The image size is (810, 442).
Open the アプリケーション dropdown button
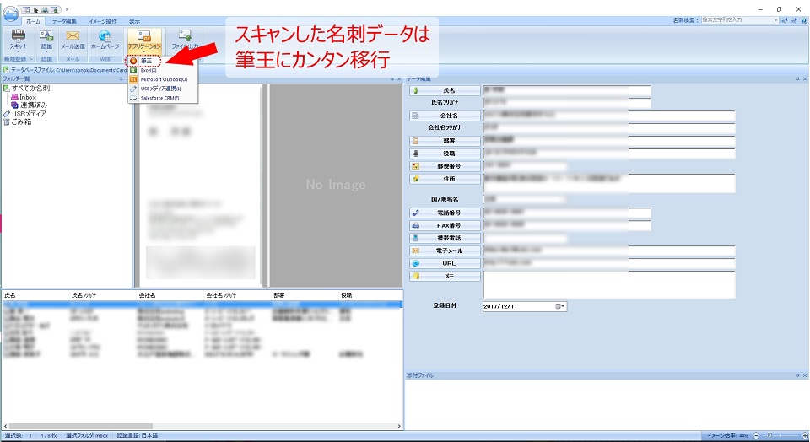[x=144, y=40]
